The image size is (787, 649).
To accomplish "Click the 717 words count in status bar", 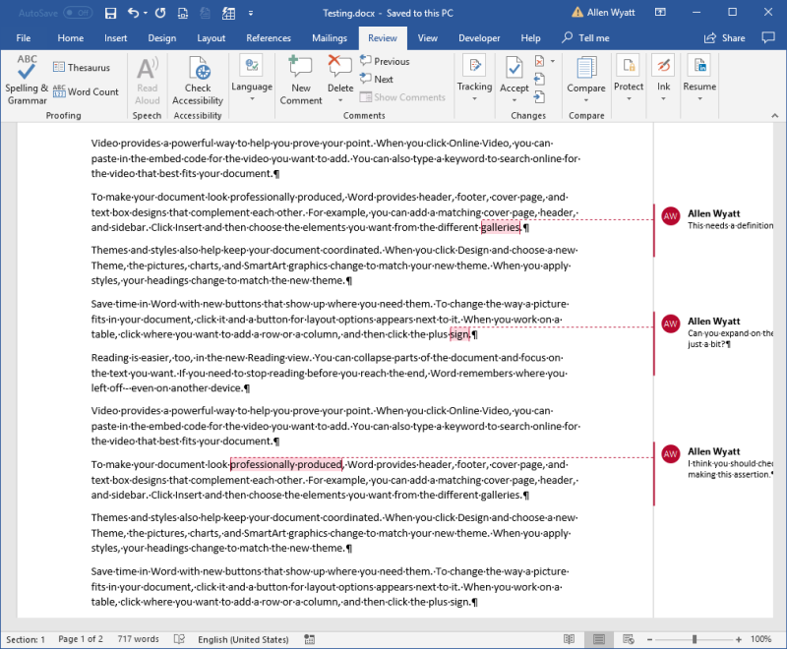I will (138, 639).
